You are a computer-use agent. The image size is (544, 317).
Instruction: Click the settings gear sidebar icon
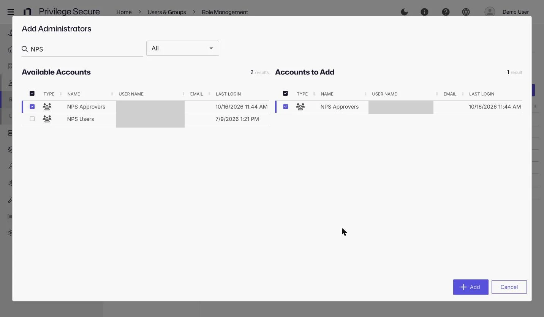(11, 233)
